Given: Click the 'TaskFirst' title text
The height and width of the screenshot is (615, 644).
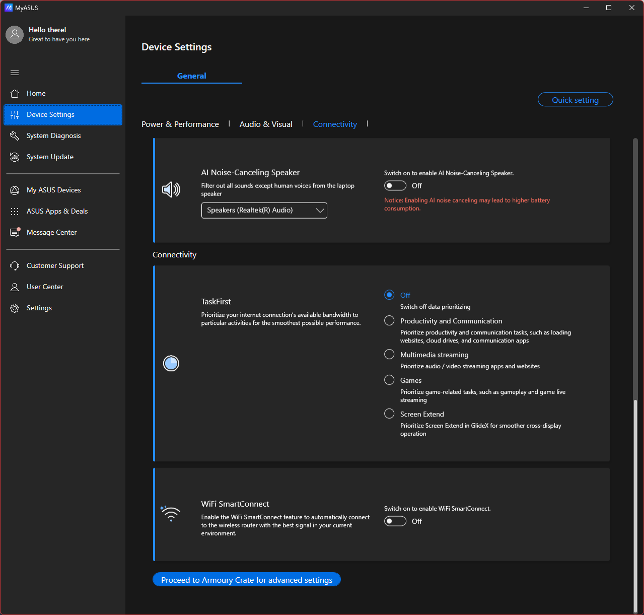Looking at the screenshot, I should pyautogui.click(x=216, y=301).
